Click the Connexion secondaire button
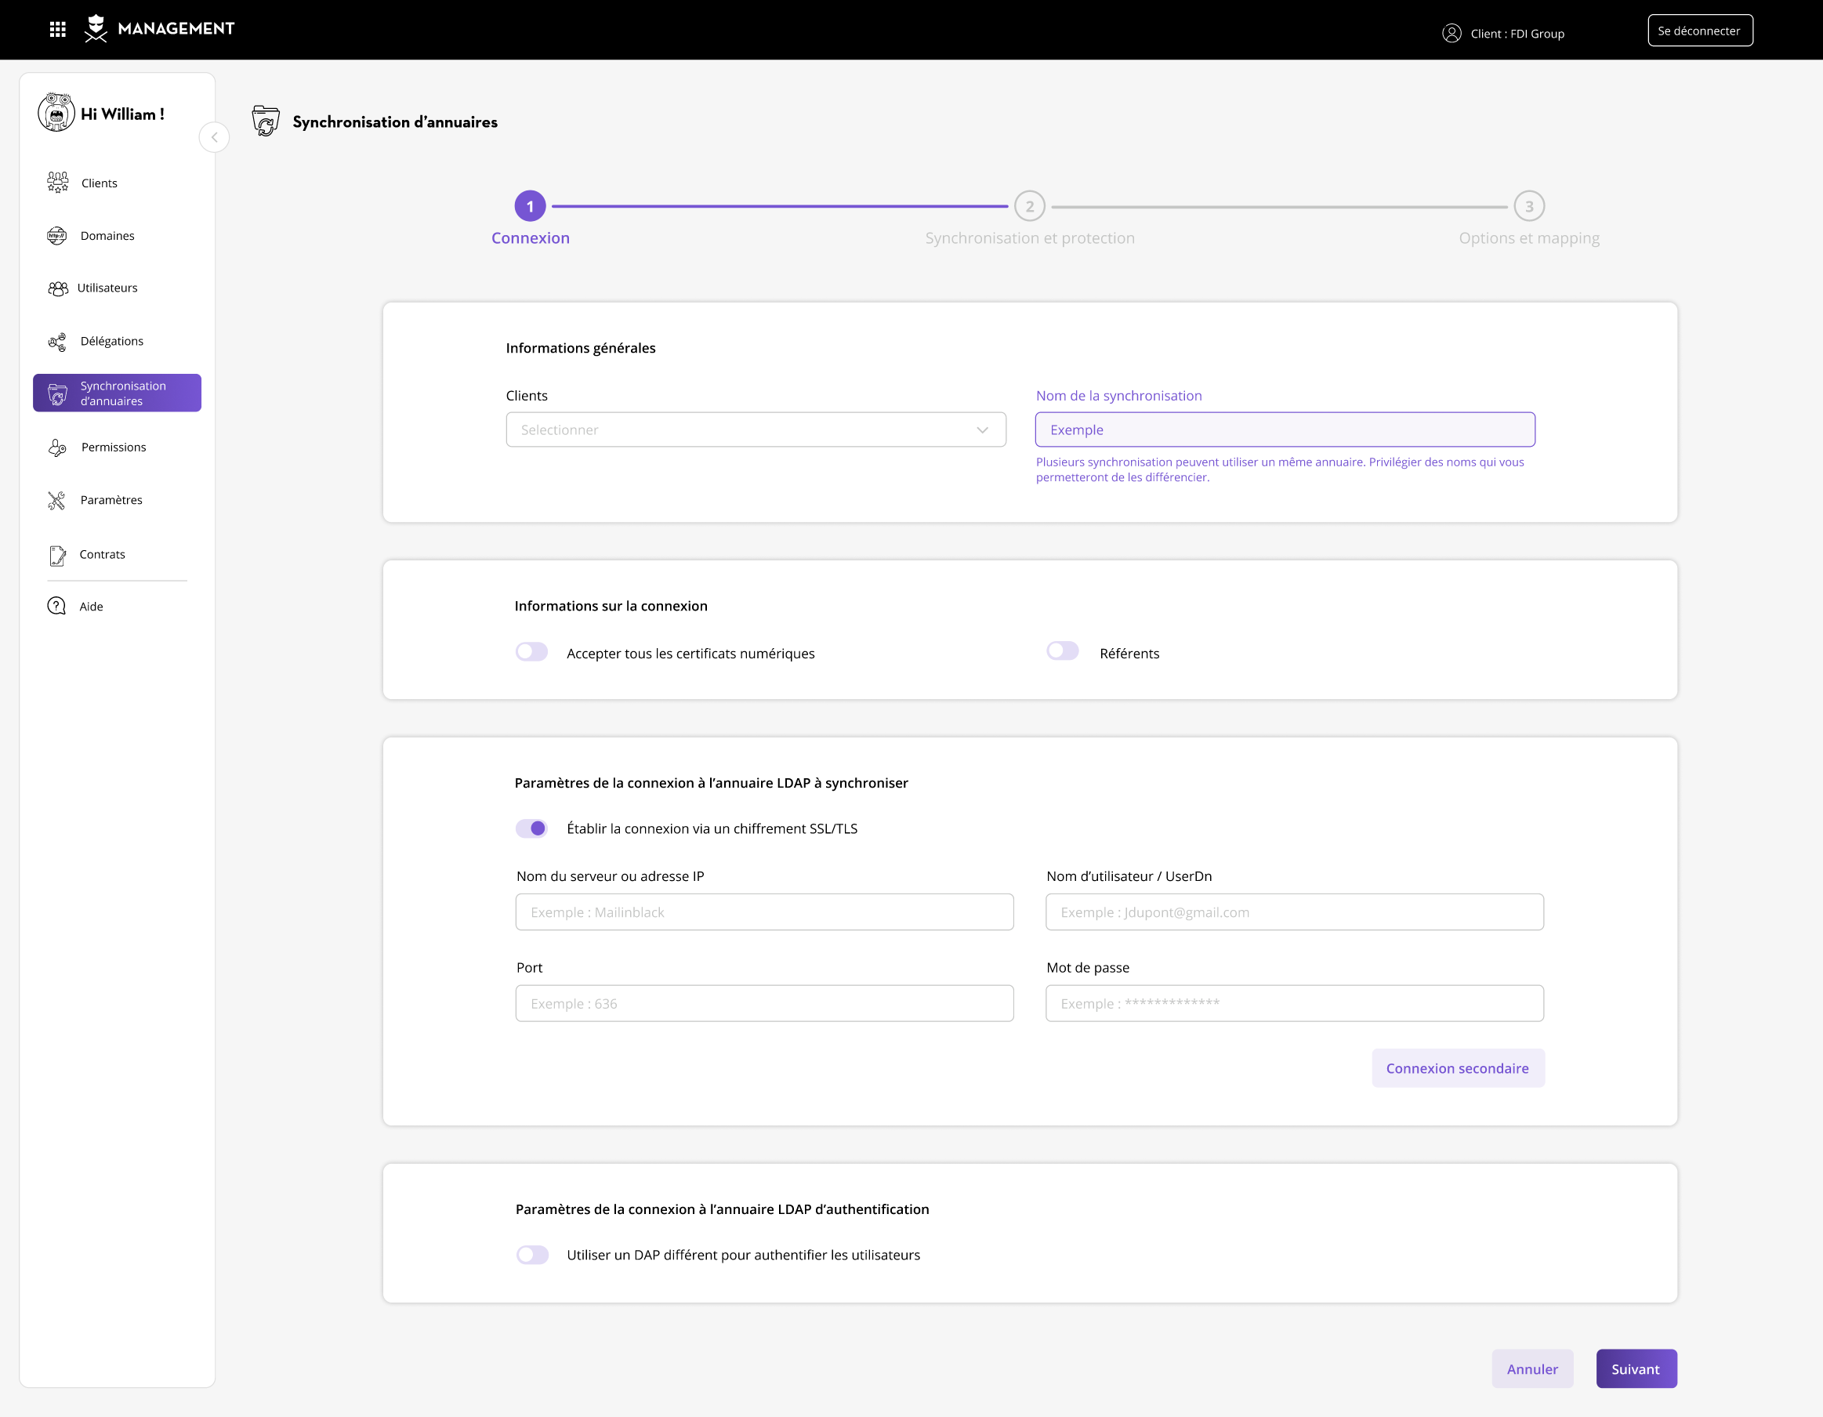Image resolution: width=1823 pixels, height=1417 pixels. pyautogui.click(x=1458, y=1069)
